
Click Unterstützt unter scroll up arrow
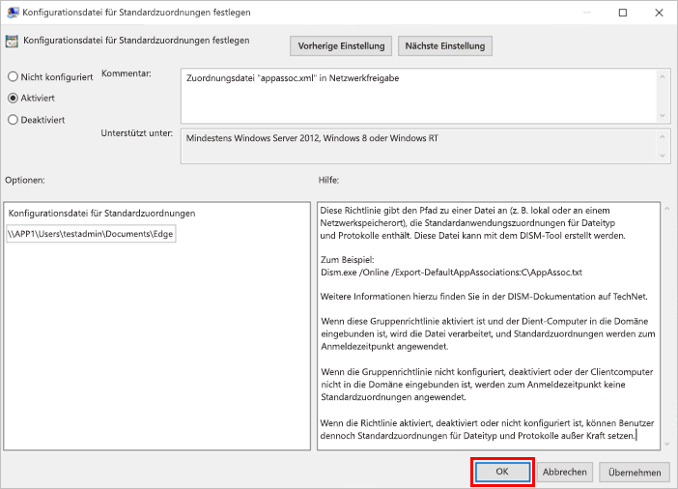click(663, 137)
